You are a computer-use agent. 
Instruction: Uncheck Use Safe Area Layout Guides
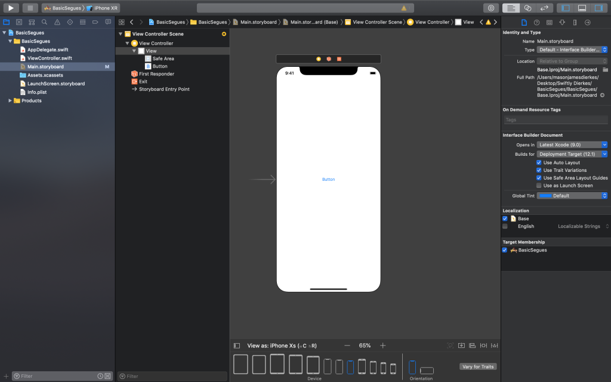(x=539, y=178)
